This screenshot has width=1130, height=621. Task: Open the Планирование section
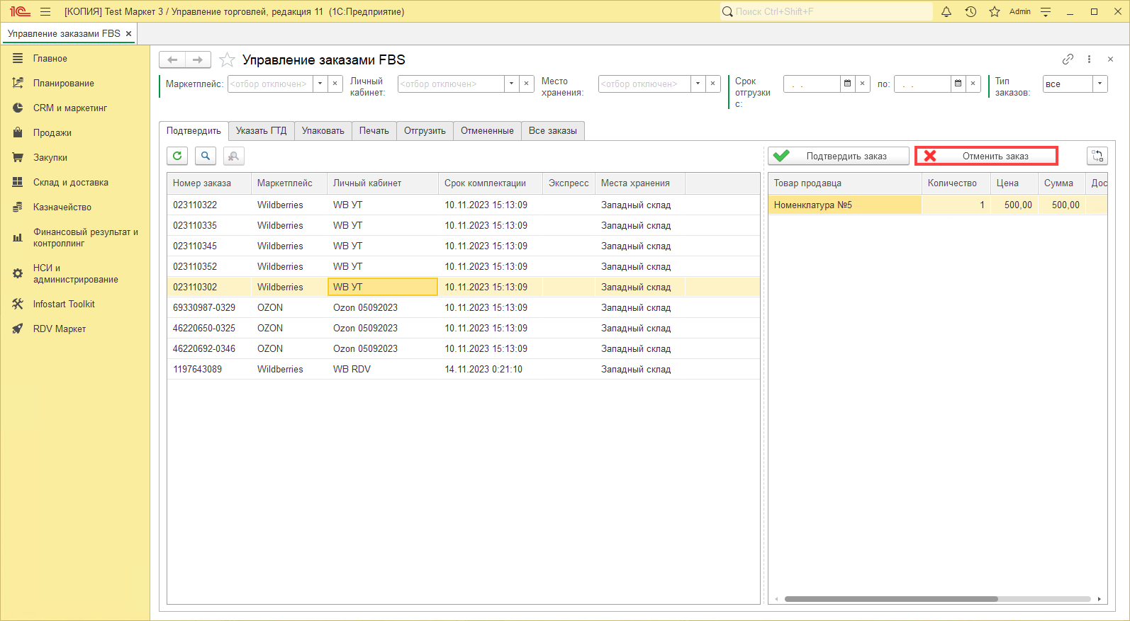75,84
